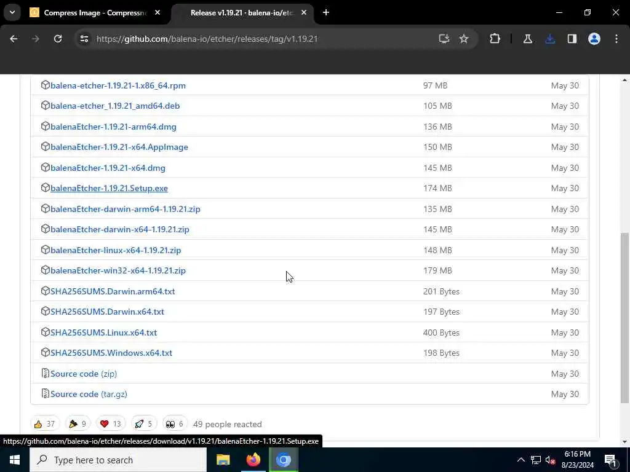The width and height of the screenshot is (630, 472).
Task: Close the Release v1.19.21 tab
Action: (304, 12)
